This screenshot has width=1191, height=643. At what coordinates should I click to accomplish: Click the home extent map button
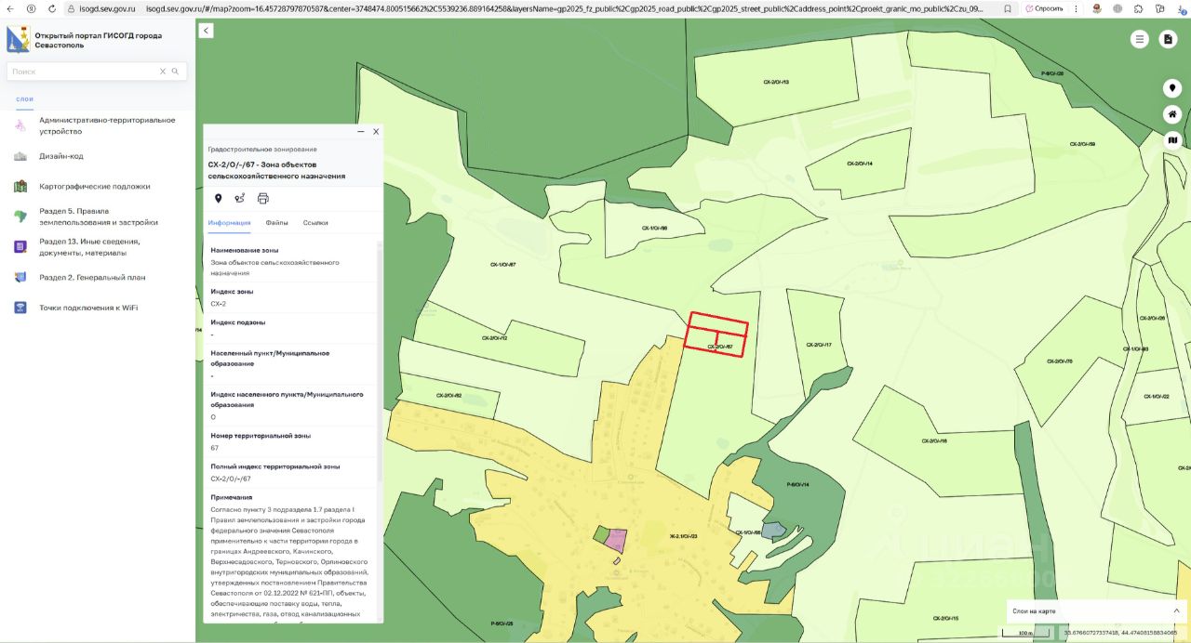[x=1172, y=114]
